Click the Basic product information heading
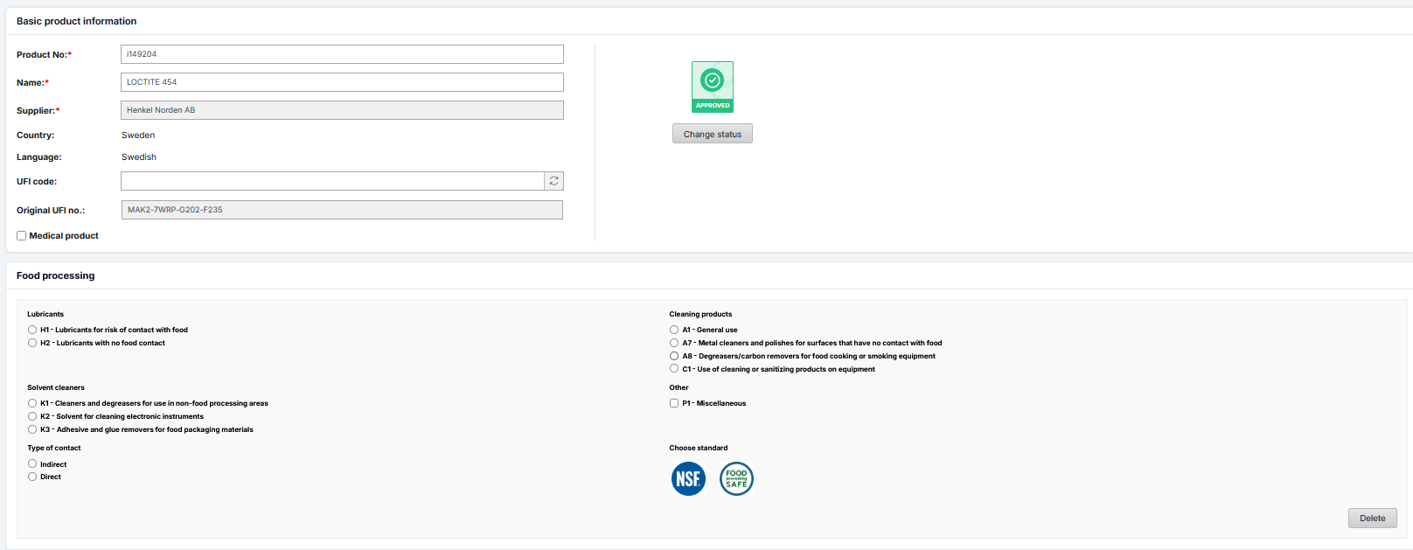This screenshot has height=550, width=1413. [x=76, y=21]
